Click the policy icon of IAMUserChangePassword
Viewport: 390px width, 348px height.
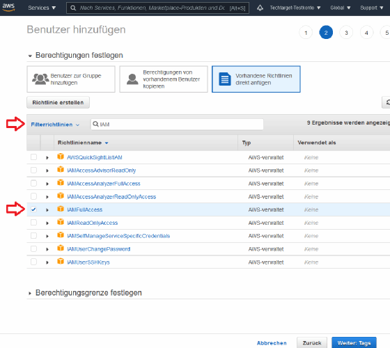point(61,248)
